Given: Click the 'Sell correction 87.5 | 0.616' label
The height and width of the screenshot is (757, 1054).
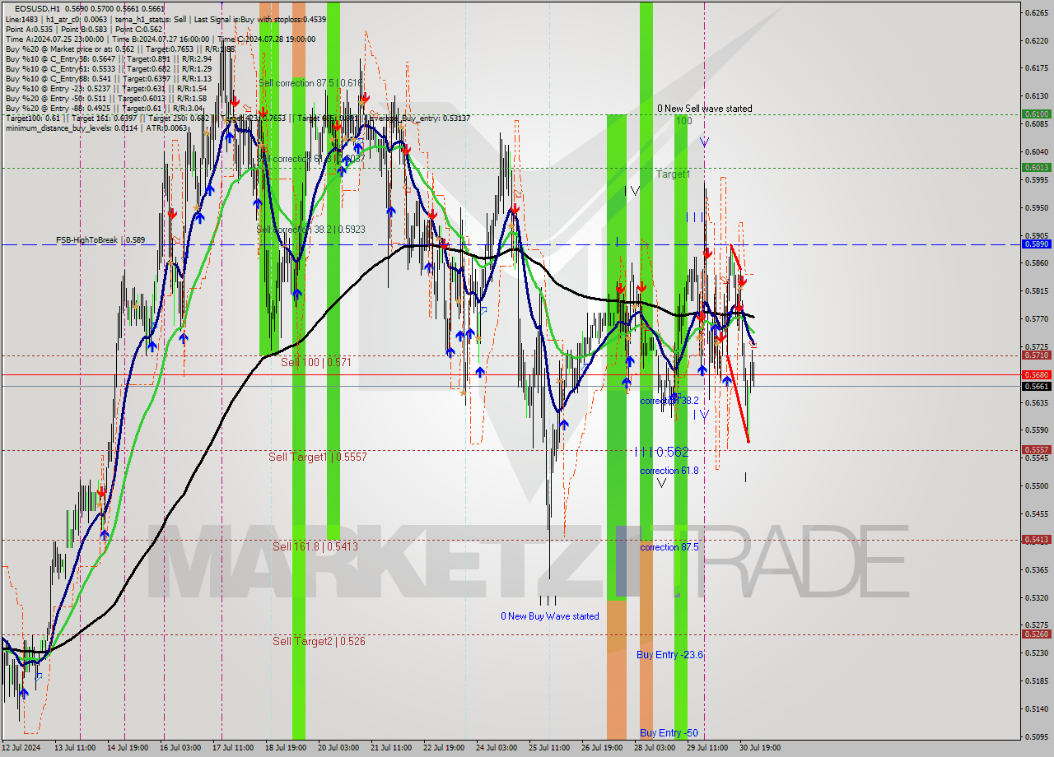Looking at the screenshot, I should tap(310, 83).
